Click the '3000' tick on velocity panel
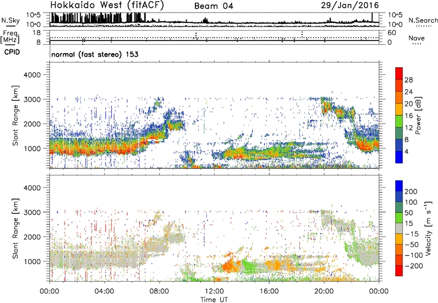 pyautogui.click(x=32, y=212)
